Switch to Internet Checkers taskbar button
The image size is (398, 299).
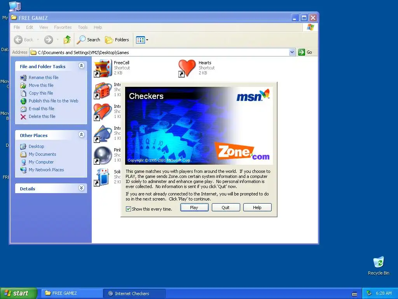click(x=134, y=293)
